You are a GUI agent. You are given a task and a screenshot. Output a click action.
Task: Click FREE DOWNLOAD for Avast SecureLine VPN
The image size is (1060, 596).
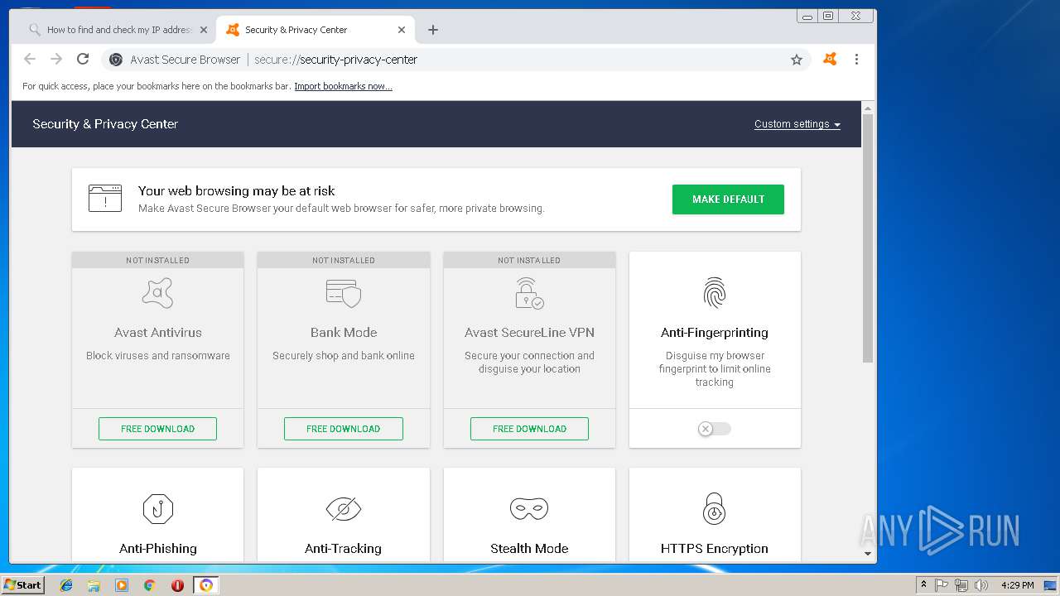click(529, 429)
